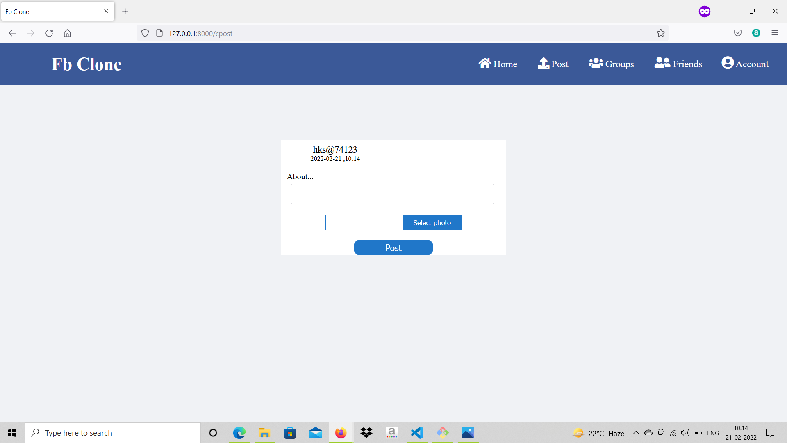View the Friends page
The image size is (787, 443).
(678, 64)
